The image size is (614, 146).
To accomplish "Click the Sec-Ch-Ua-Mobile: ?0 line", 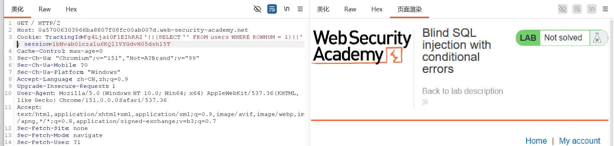I will coord(52,65).
